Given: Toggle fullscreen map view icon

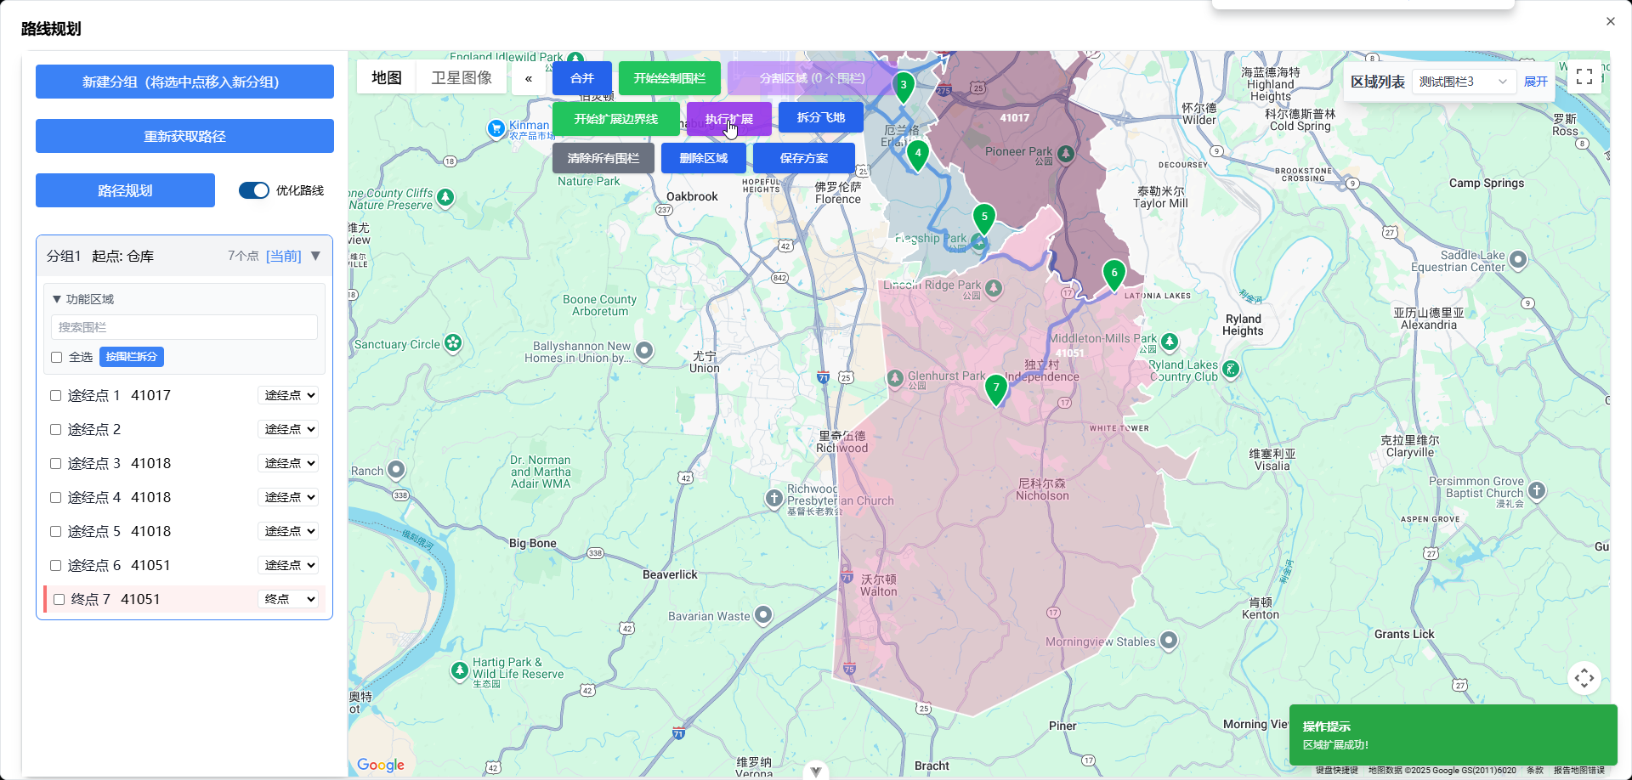Looking at the screenshot, I should click(1584, 77).
